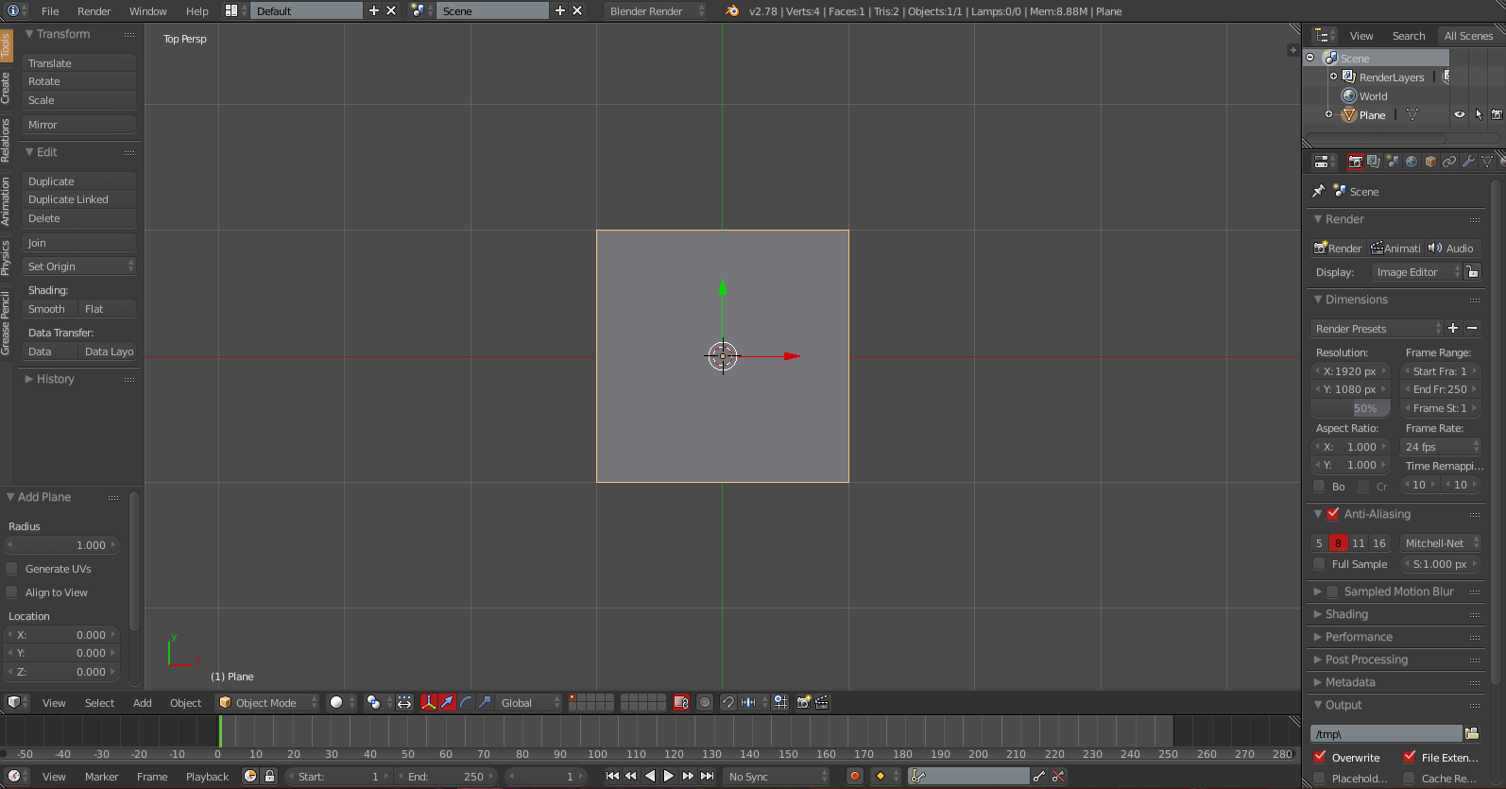Open Global transform orientation dropdown
Image resolution: width=1506 pixels, height=789 pixels.
[527, 702]
